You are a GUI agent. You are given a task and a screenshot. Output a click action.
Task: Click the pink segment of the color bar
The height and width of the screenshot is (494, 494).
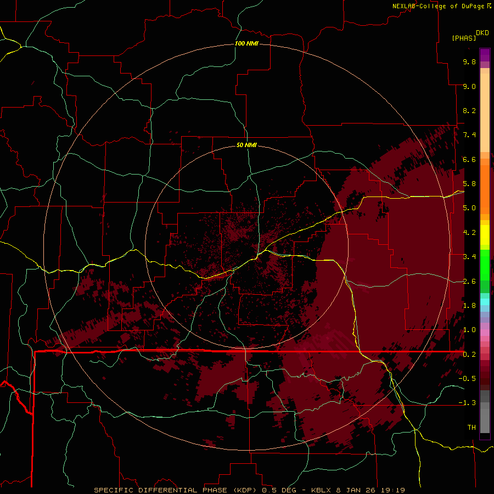click(485, 333)
